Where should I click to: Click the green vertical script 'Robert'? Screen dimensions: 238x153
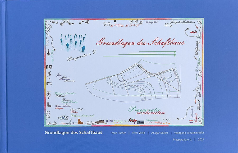200,61
